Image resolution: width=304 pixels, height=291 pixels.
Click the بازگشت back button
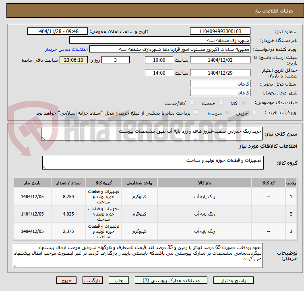(93, 281)
